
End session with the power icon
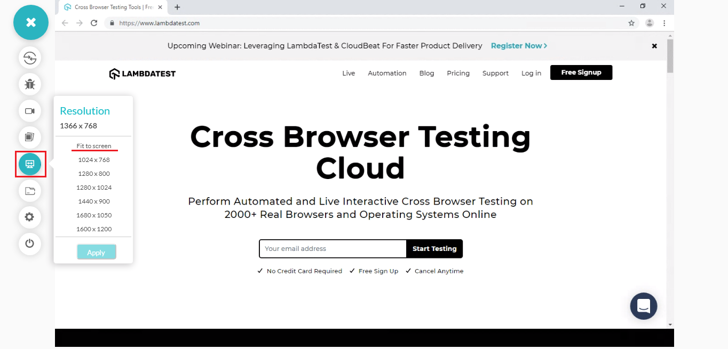pos(30,244)
